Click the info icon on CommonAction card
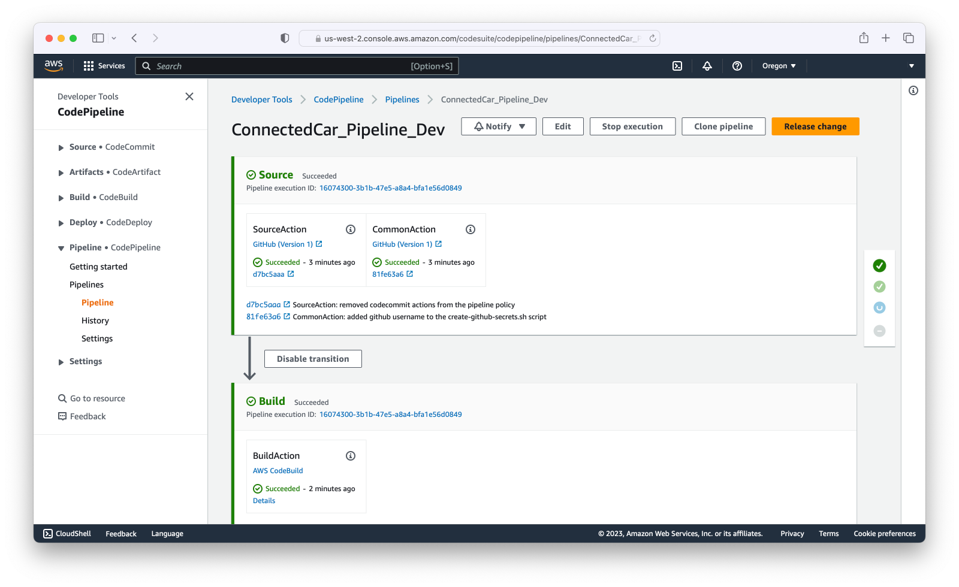This screenshot has height=587, width=959. pyautogui.click(x=471, y=229)
